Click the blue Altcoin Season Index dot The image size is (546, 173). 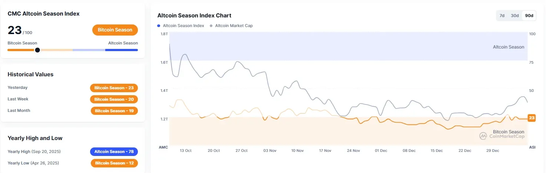(159, 26)
